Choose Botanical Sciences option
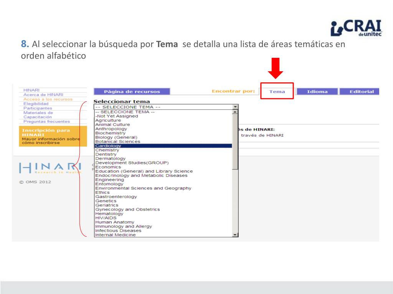Screen dimensions: 393x294 (x=163, y=142)
